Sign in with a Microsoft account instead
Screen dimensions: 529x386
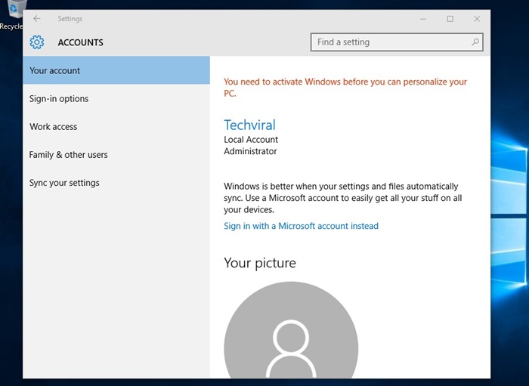pos(301,226)
